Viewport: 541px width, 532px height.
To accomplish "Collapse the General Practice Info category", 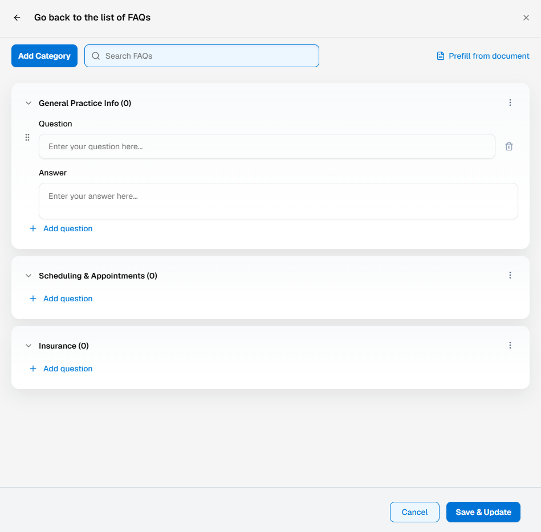I will (x=29, y=103).
